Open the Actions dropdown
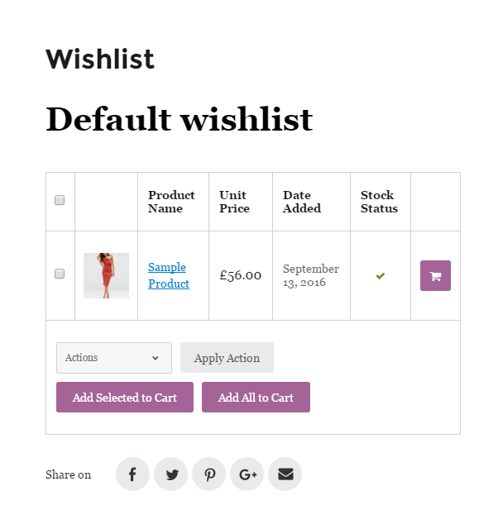Screen dimensions: 503x529 (x=114, y=358)
